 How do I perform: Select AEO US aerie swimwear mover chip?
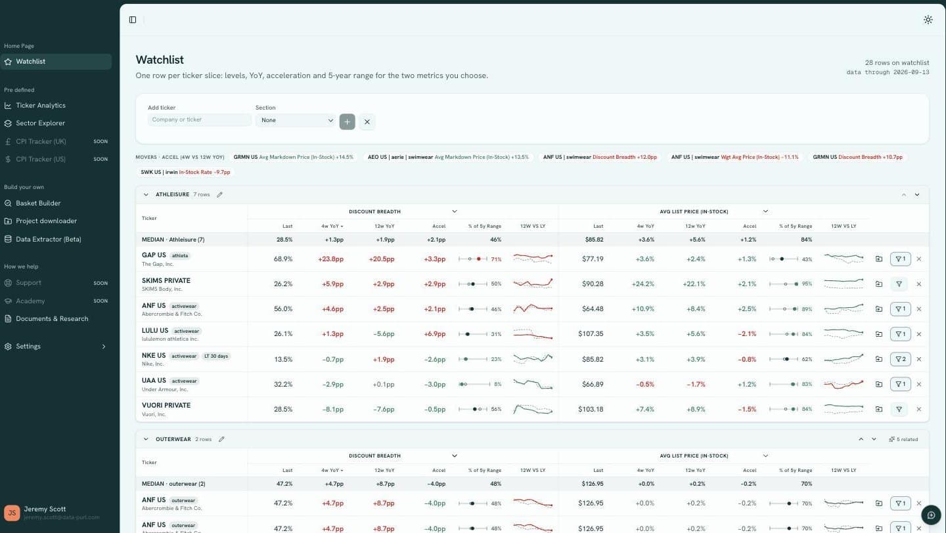click(448, 158)
